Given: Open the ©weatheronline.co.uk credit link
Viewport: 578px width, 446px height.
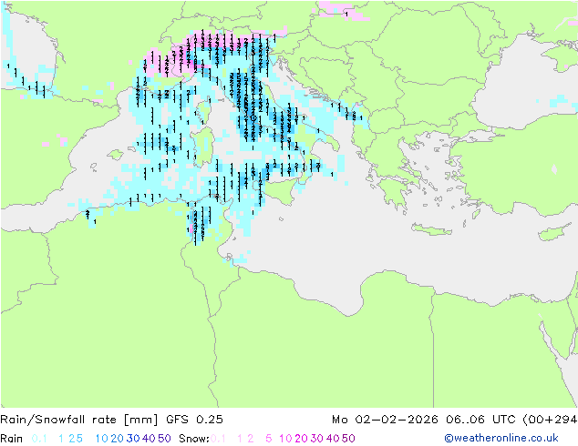Looking at the screenshot, I should click(501, 439).
